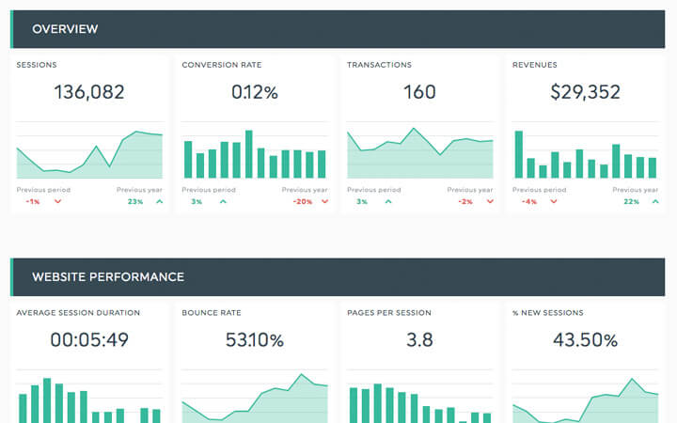Click 'Previous year' label in Conversion Rate widget
Screen dimensions: 677x423
[305, 190]
